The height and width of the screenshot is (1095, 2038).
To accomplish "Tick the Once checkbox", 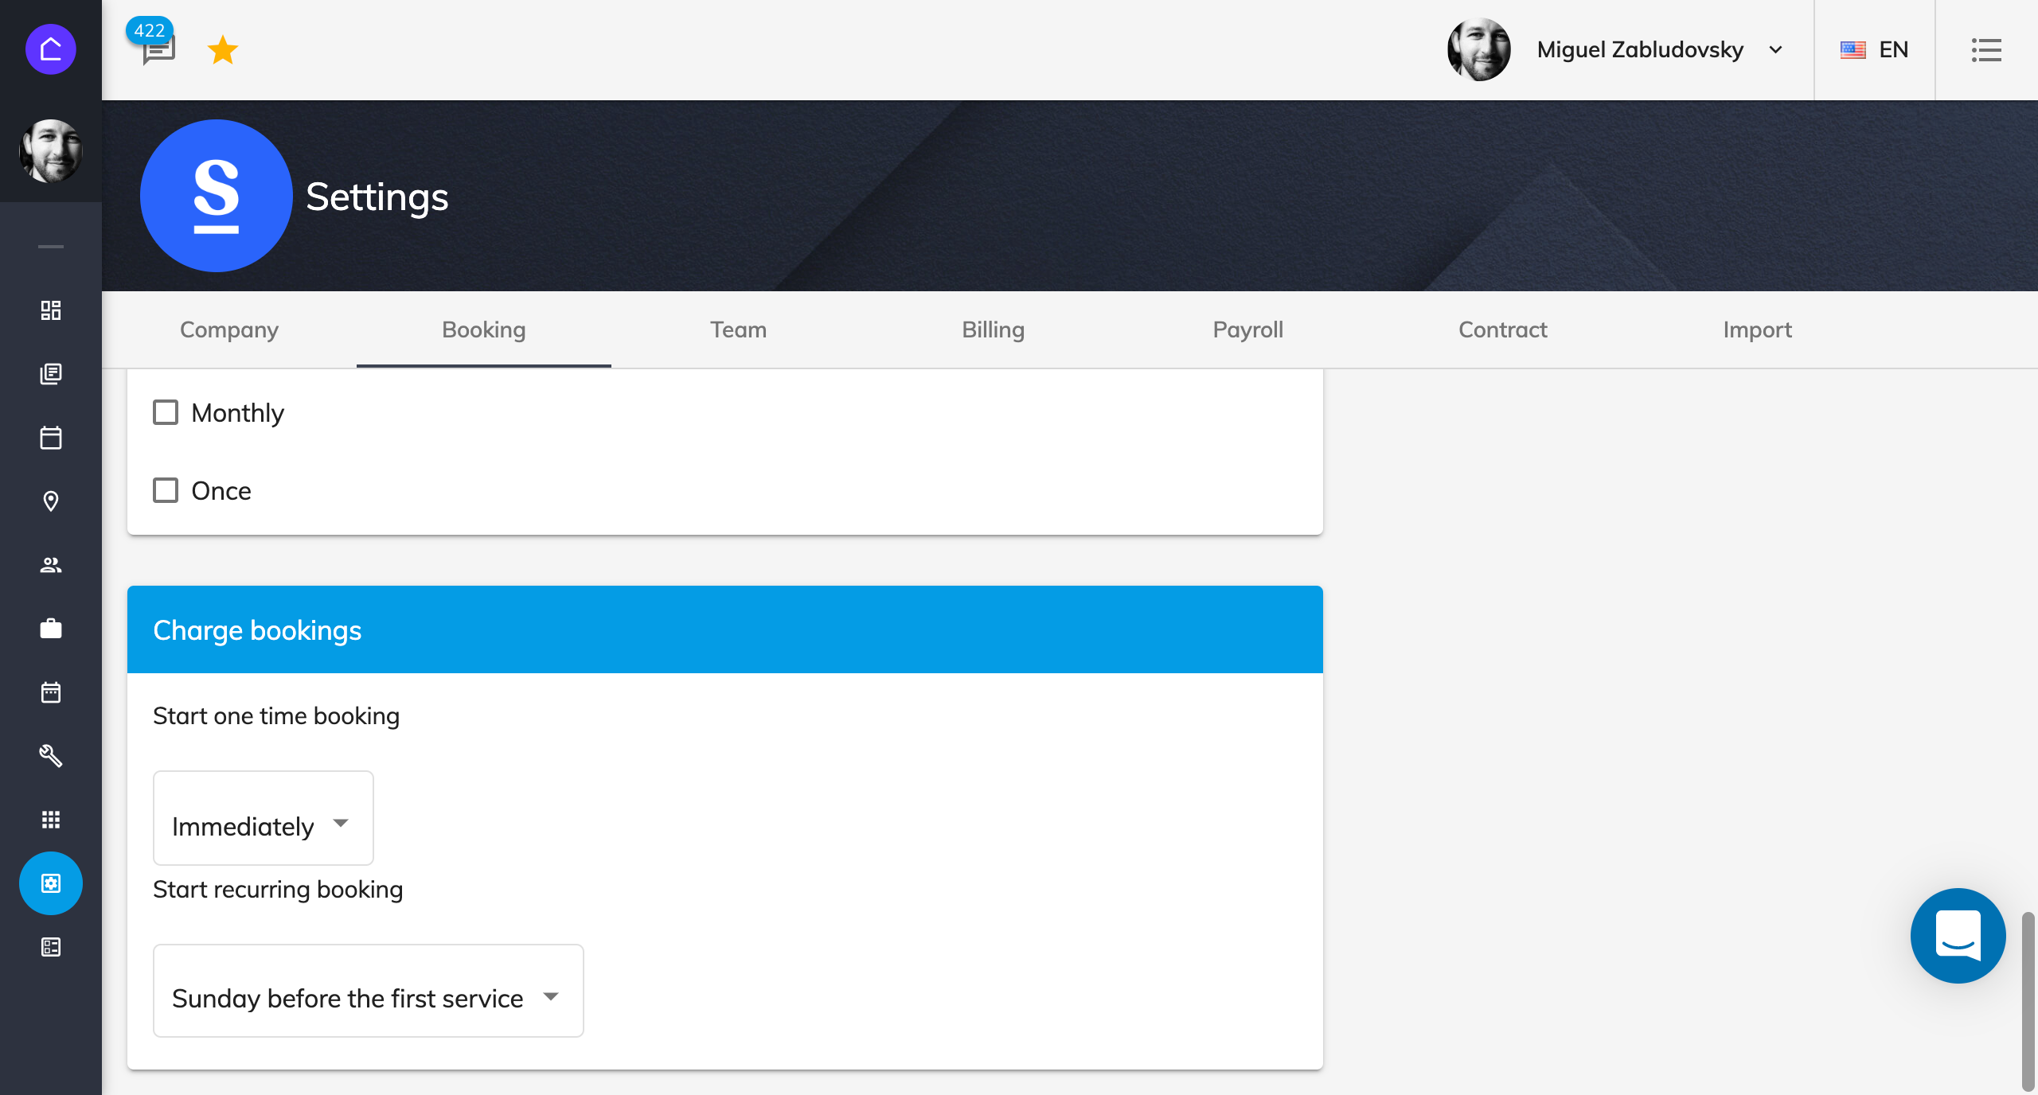I will click(166, 490).
